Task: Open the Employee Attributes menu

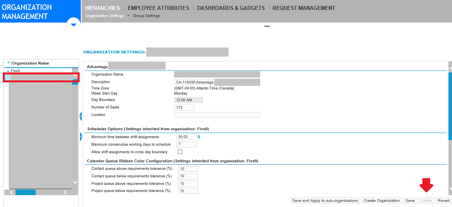Action: point(158,8)
